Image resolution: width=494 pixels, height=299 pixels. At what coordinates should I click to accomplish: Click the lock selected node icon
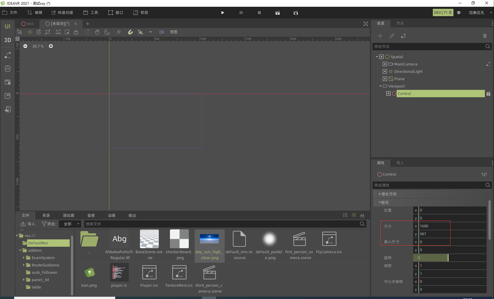coord(76,32)
